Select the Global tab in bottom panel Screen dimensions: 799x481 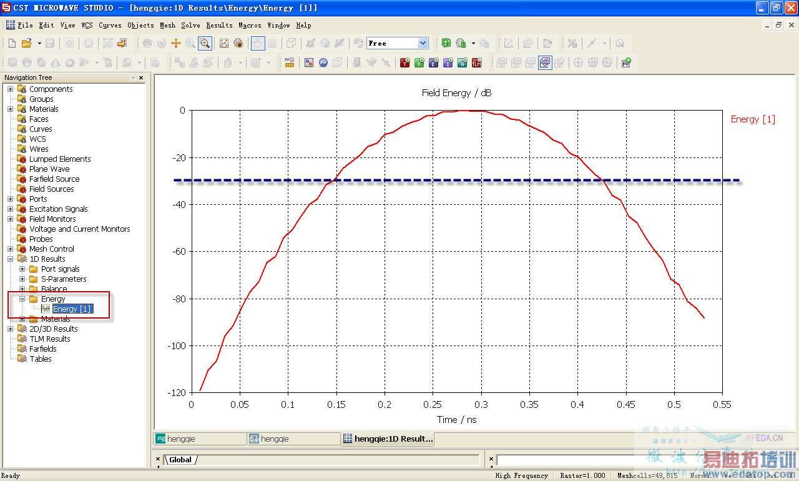tap(180, 460)
